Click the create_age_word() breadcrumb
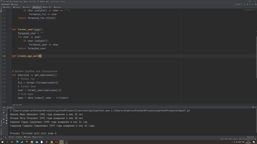 click(x=17, y=105)
